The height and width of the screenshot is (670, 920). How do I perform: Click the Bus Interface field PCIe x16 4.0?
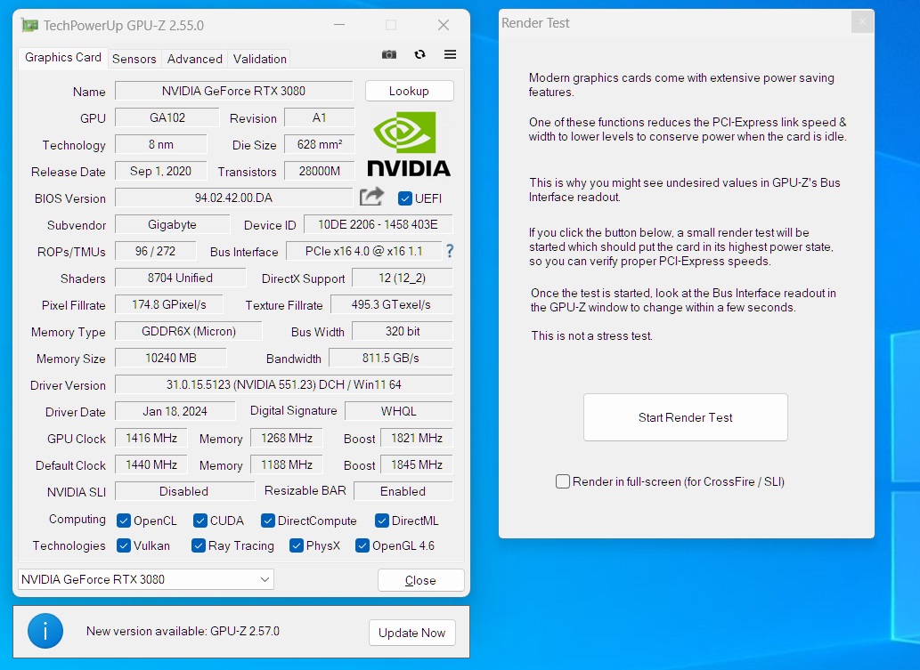pyautogui.click(x=363, y=251)
